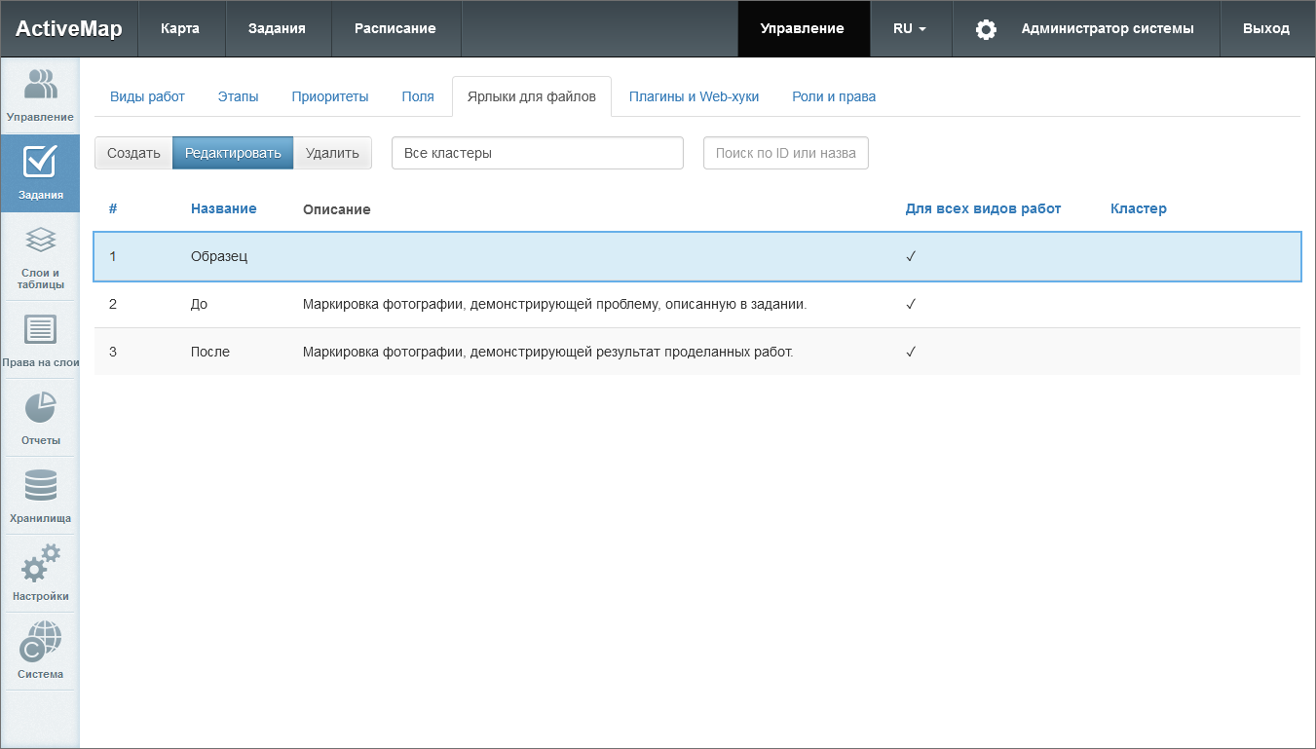Switch to Плагины и Web-хуки tab

point(694,96)
